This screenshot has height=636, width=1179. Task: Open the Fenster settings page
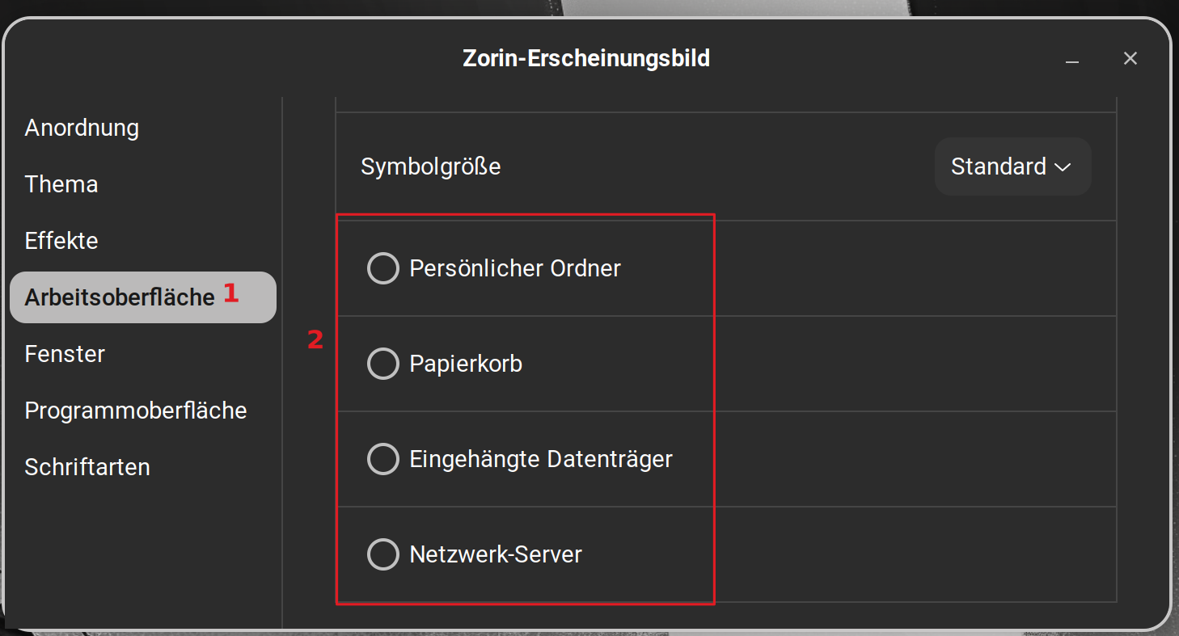65,354
